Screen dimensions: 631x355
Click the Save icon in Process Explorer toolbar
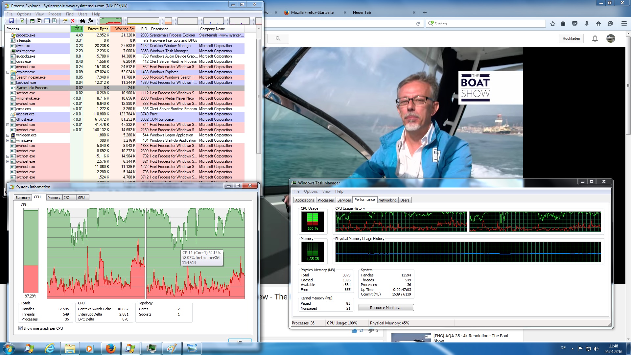coord(12,21)
